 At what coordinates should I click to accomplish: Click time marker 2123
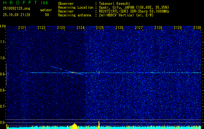61,27
